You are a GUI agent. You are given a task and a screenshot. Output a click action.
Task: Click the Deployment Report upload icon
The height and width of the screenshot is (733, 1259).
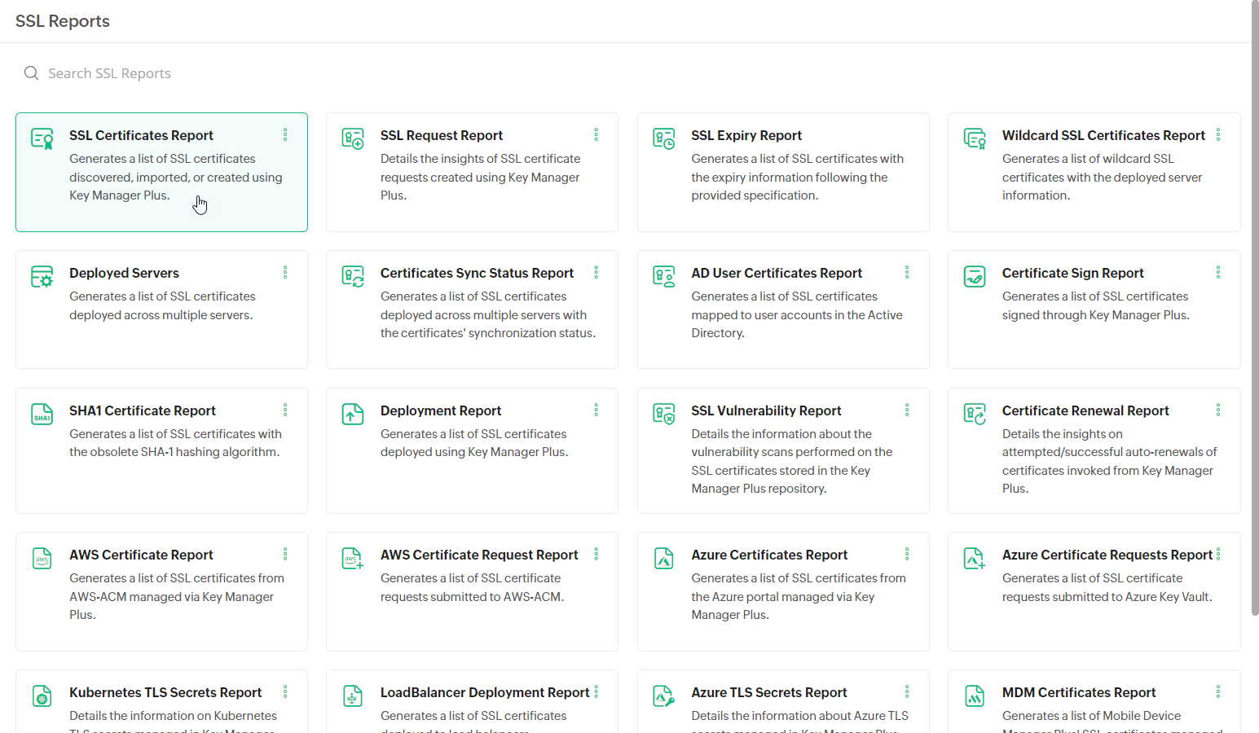coord(353,414)
